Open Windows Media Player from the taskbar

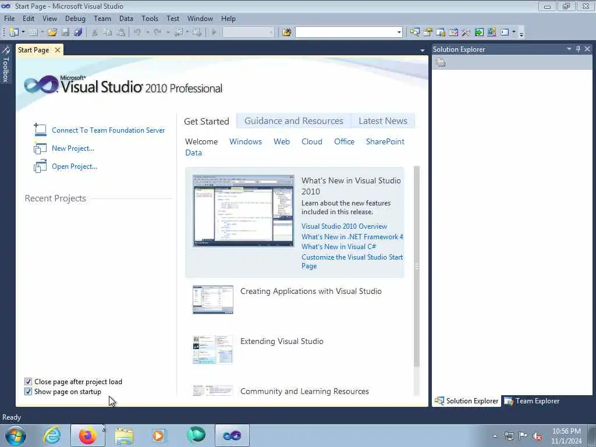click(159, 435)
